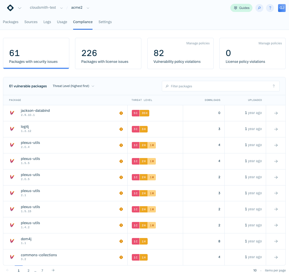Viewport: 289px width, 275px height.
Task: Click jackson-databind warning icon
Action: click(121, 113)
